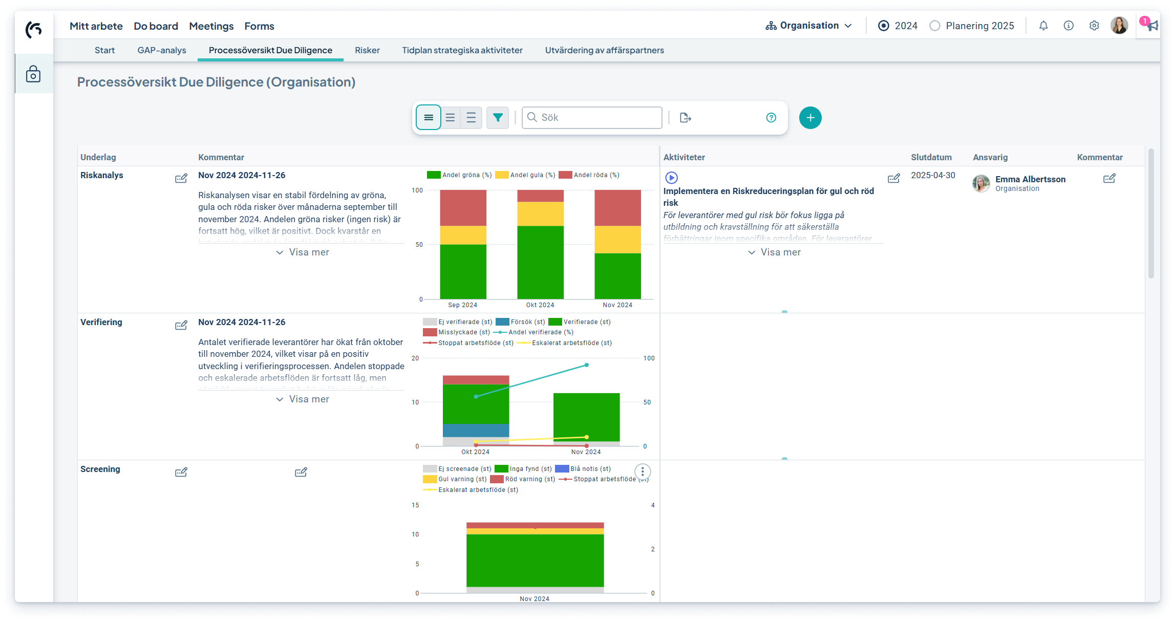Expand Visa mer in Verifiering comment
The width and height of the screenshot is (1175, 621).
click(303, 399)
